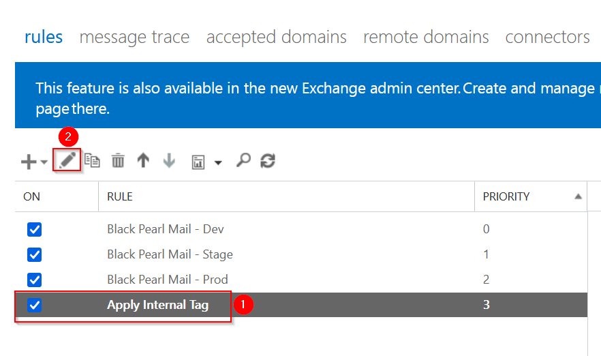Image resolution: width=601 pixels, height=356 pixels.
Task: Open the report options dropdown arrow
Action: point(218,163)
